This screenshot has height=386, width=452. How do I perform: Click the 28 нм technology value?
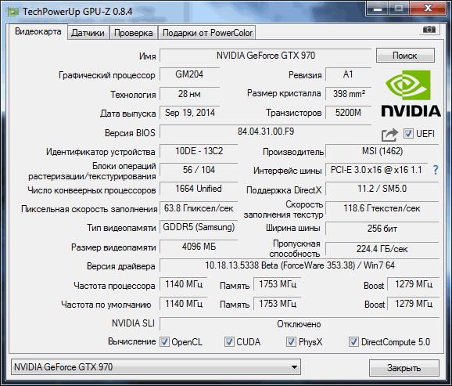[x=189, y=94]
